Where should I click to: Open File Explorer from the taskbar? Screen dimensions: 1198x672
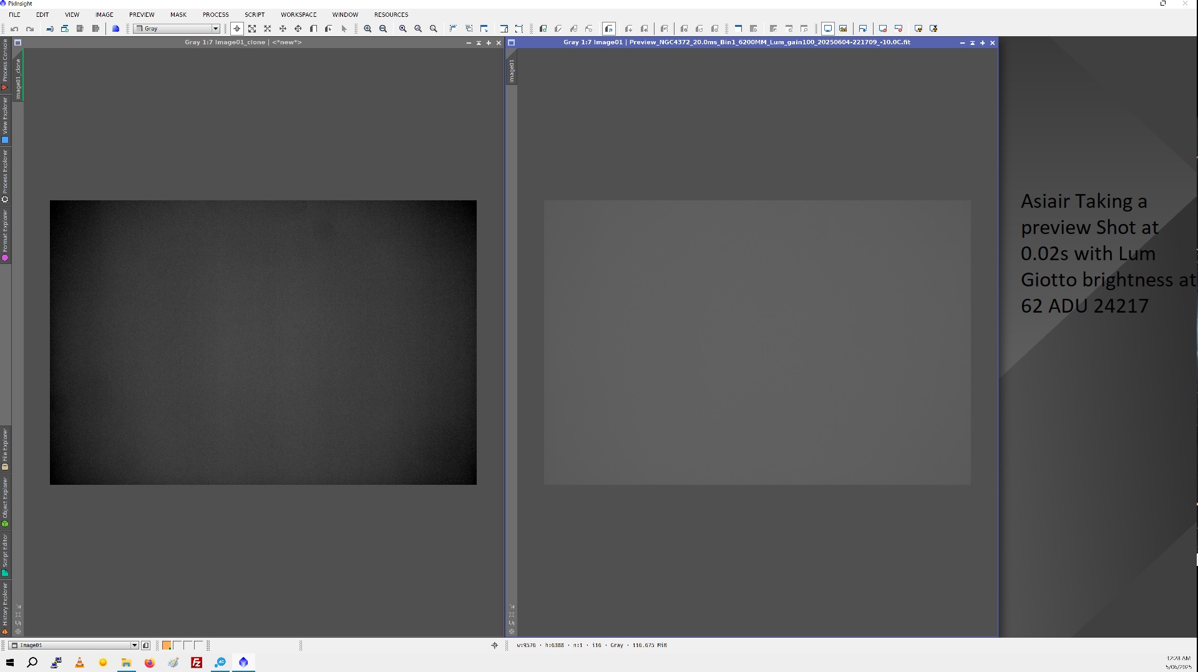pyautogui.click(x=126, y=663)
